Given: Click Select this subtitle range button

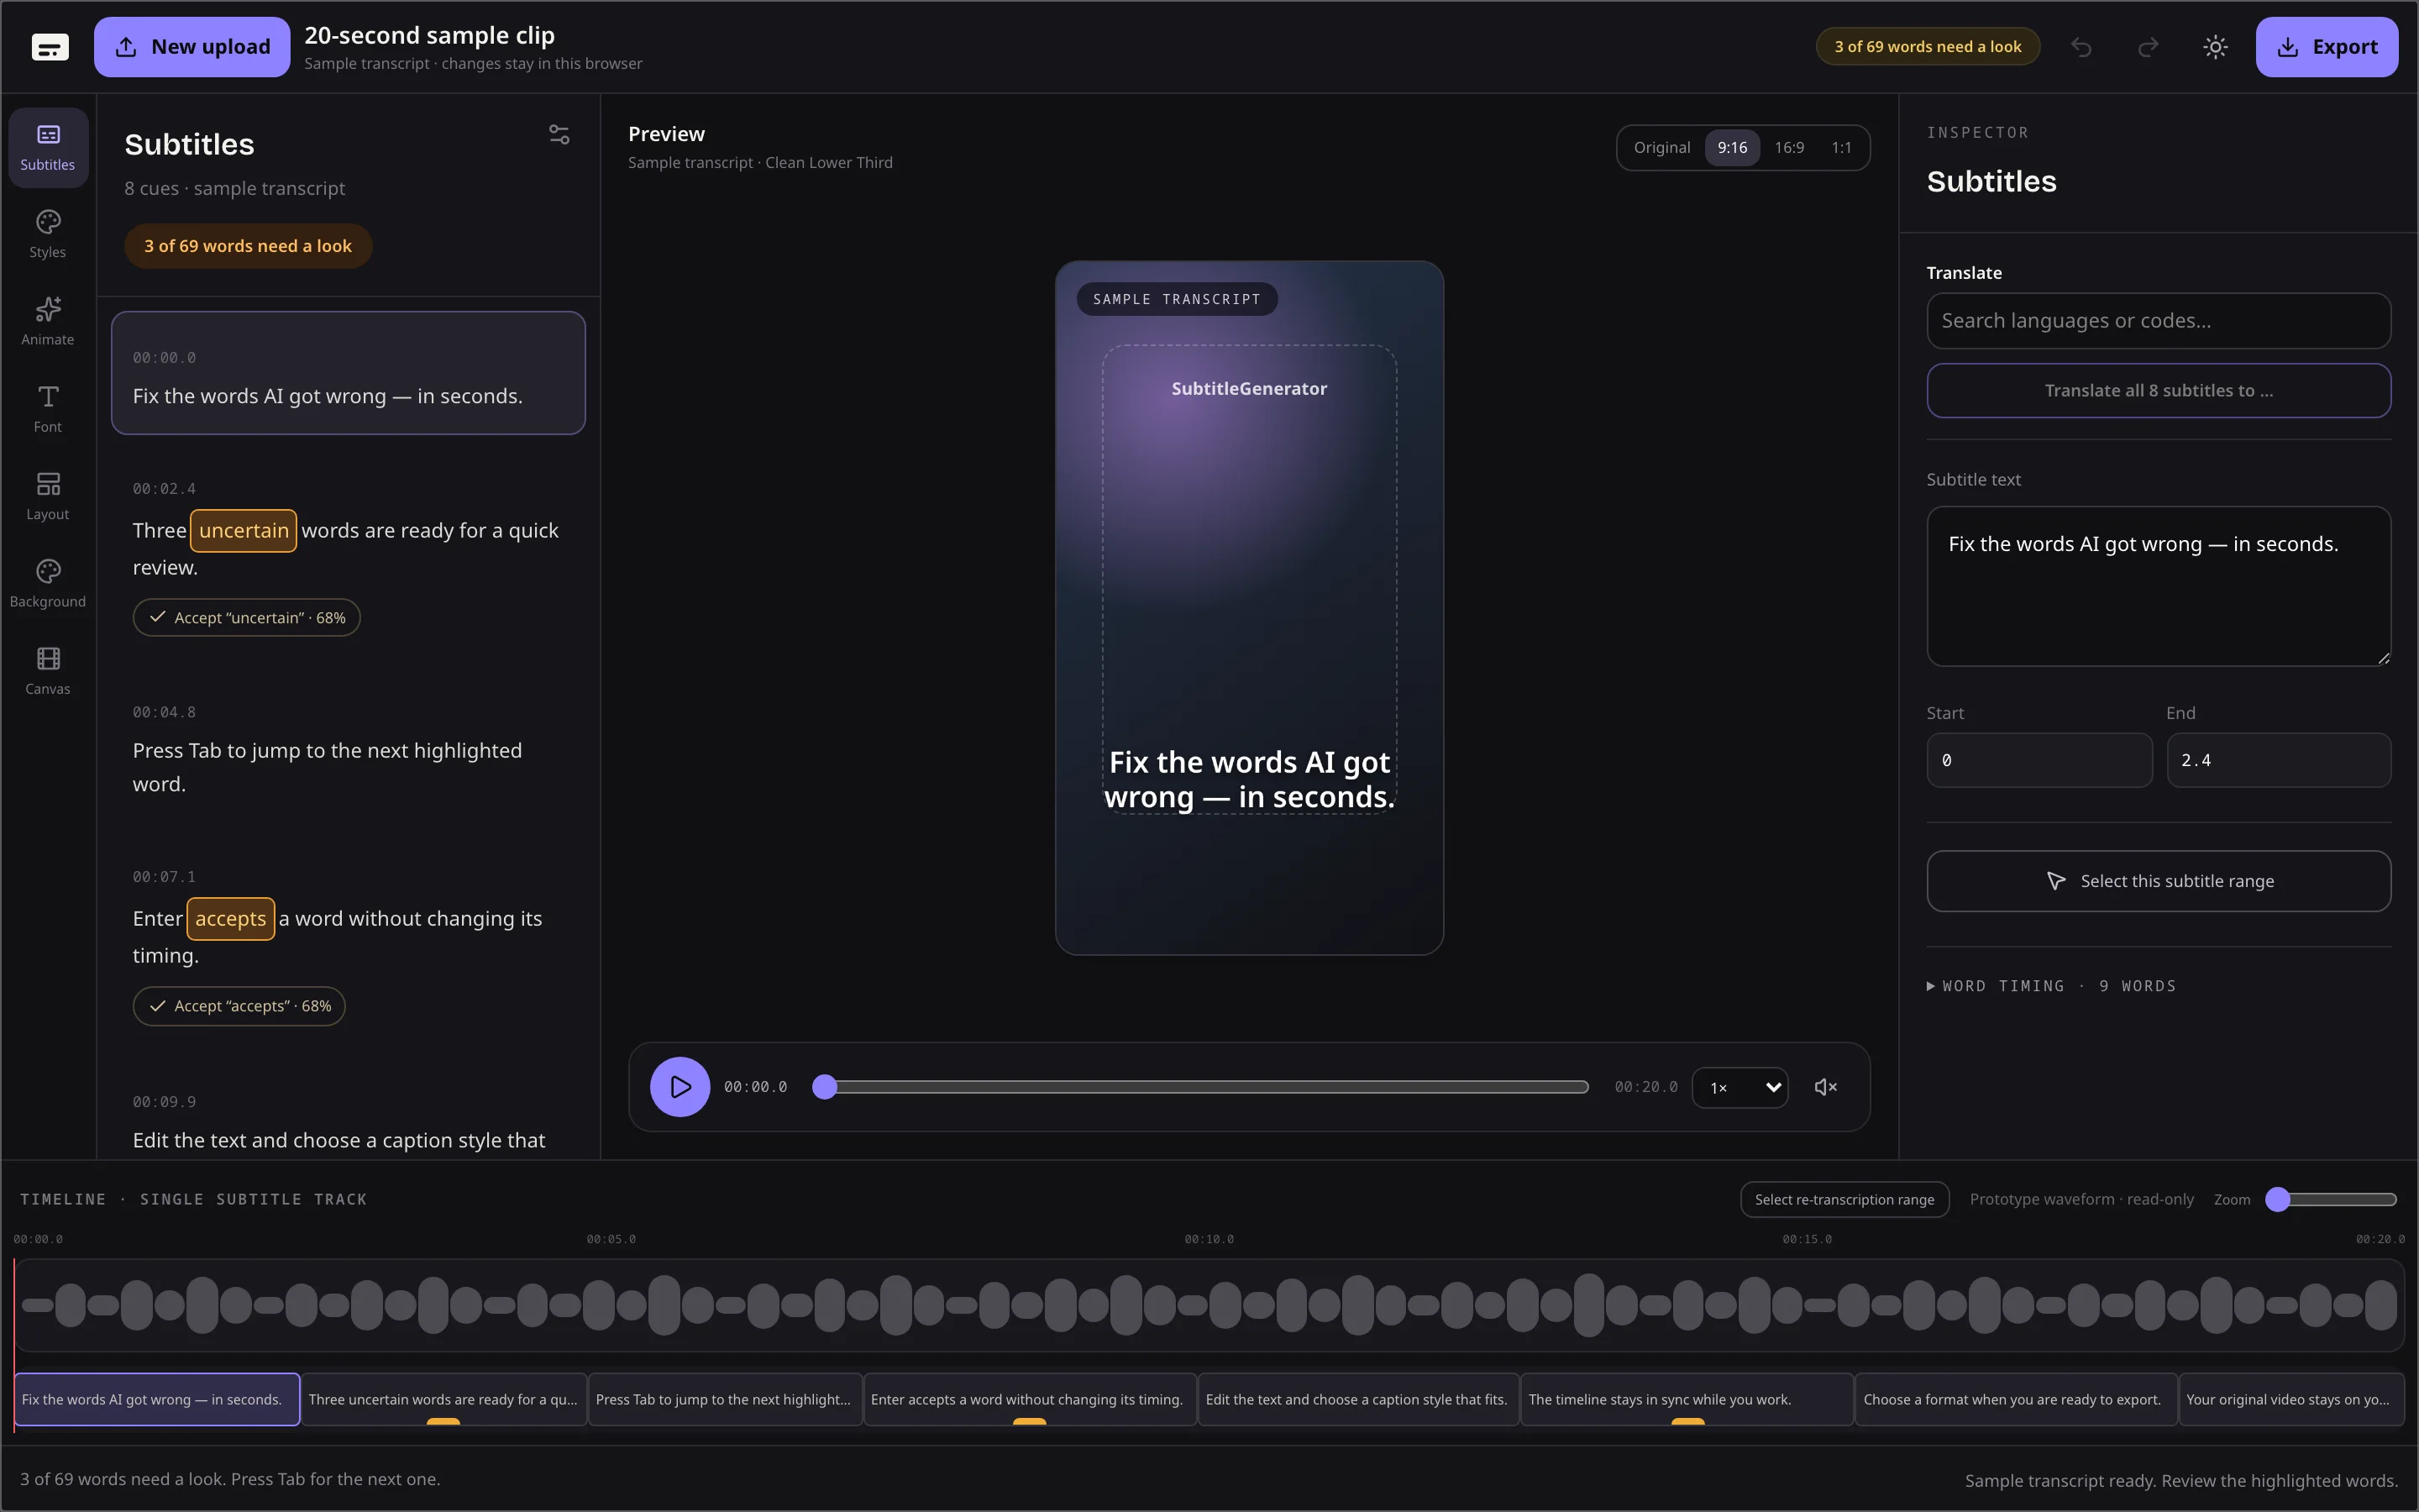Looking at the screenshot, I should tap(2158, 881).
